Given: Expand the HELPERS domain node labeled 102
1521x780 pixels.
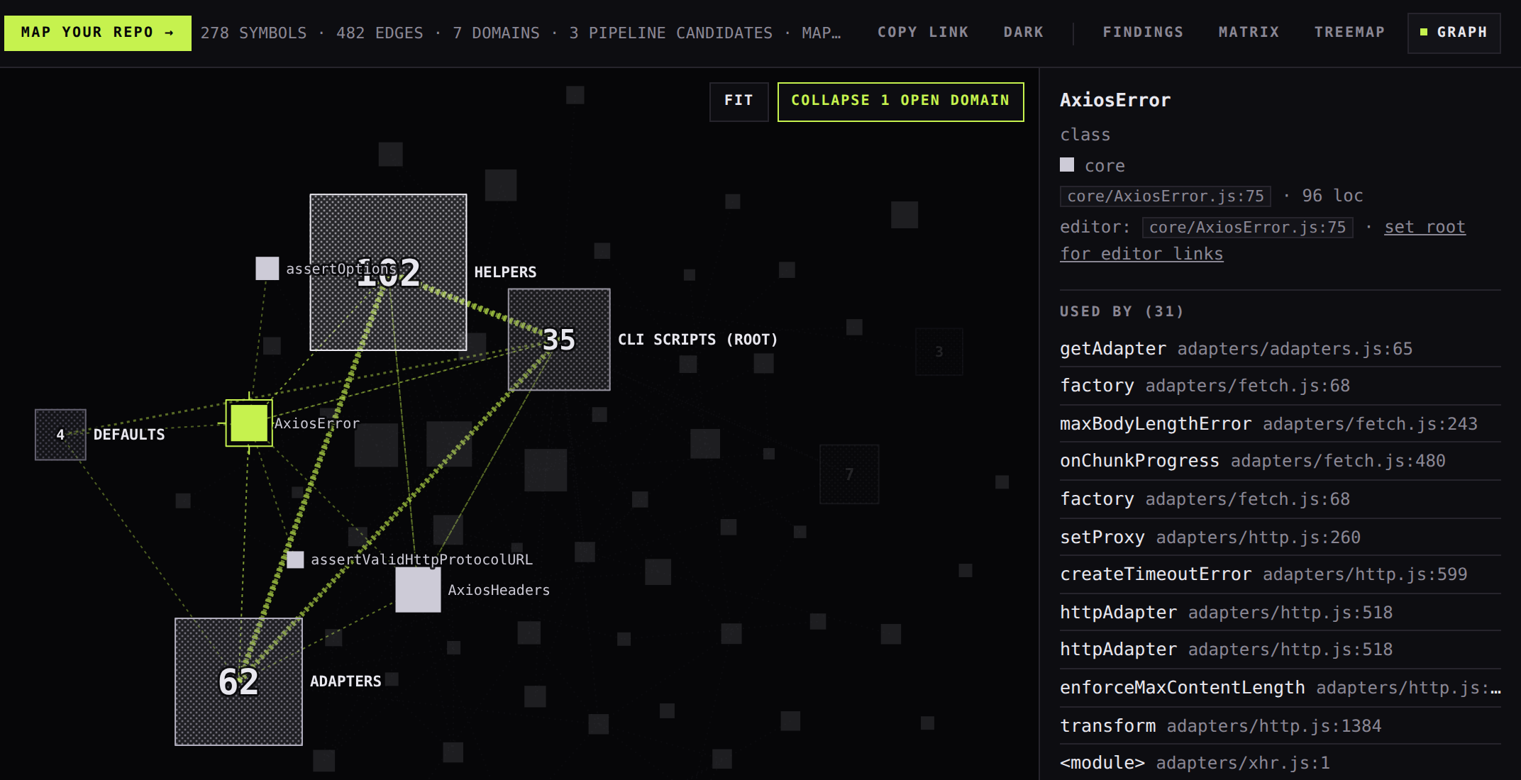Looking at the screenshot, I should point(388,272).
